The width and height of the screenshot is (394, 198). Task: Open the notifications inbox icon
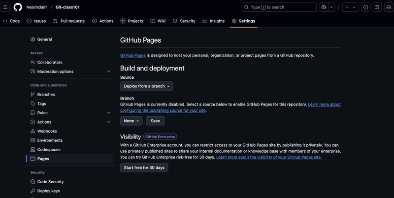tap(389, 7)
